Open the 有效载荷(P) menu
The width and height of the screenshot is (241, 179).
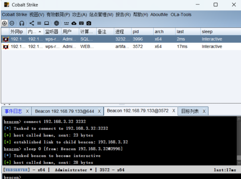[x=58, y=14]
